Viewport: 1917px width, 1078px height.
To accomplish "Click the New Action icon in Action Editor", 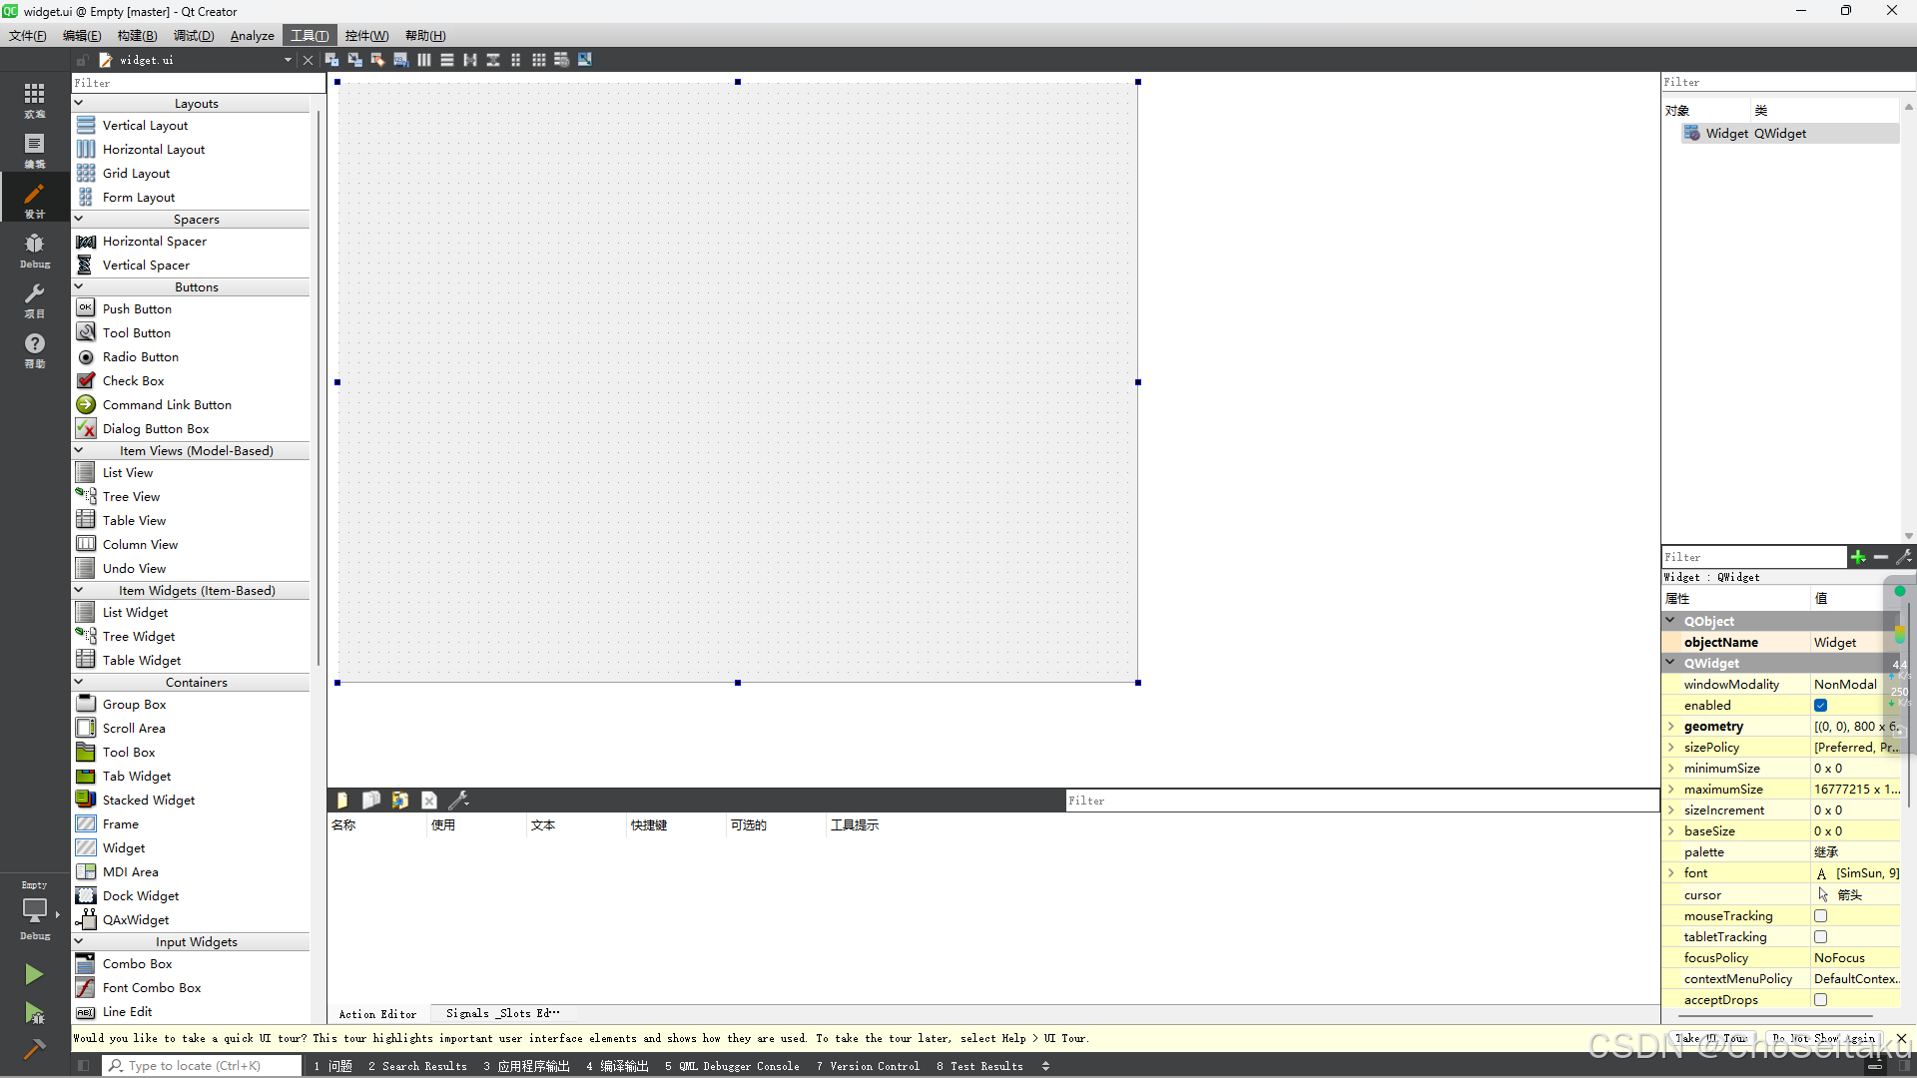I will click(342, 801).
